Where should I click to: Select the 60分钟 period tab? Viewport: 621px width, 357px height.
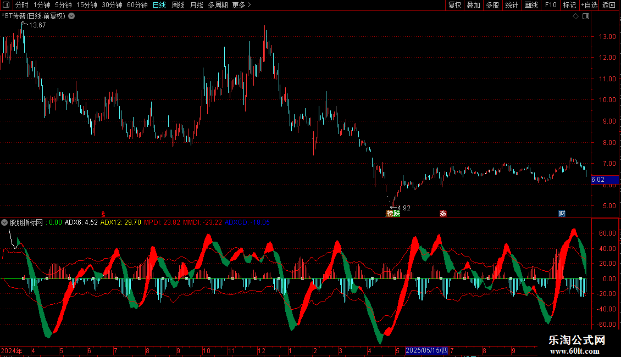tap(137, 5)
